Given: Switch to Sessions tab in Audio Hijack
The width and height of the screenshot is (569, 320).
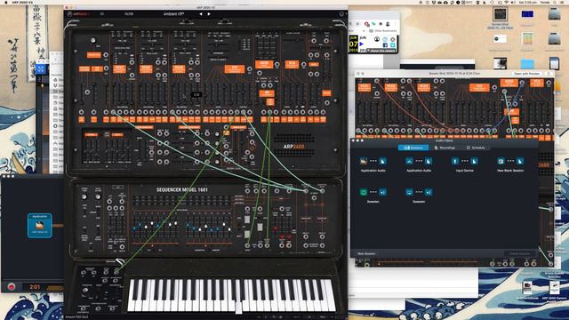Looking at the screenshot, I should pos(413,148).
